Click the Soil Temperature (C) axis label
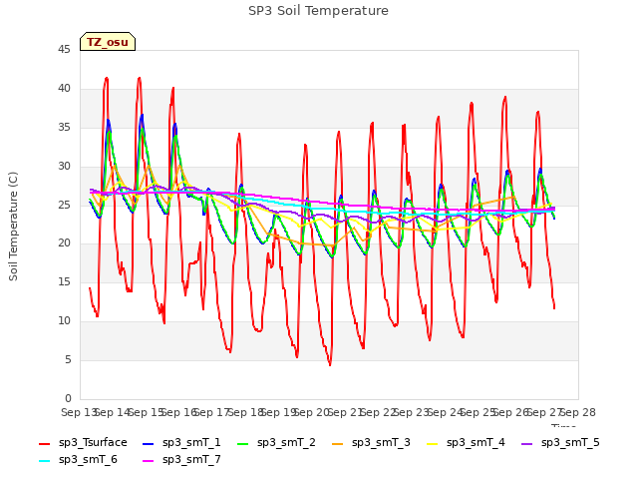 pyautogui.click(x=13, y=227)
